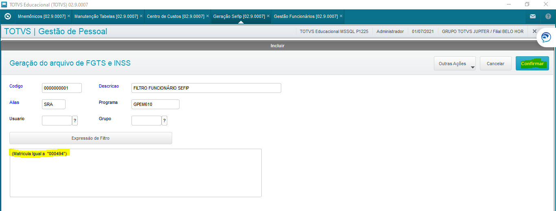Click inside the filter expression text area
This screenshot has height=211, width=556.
pyautogui.click(x=136, y=173)
